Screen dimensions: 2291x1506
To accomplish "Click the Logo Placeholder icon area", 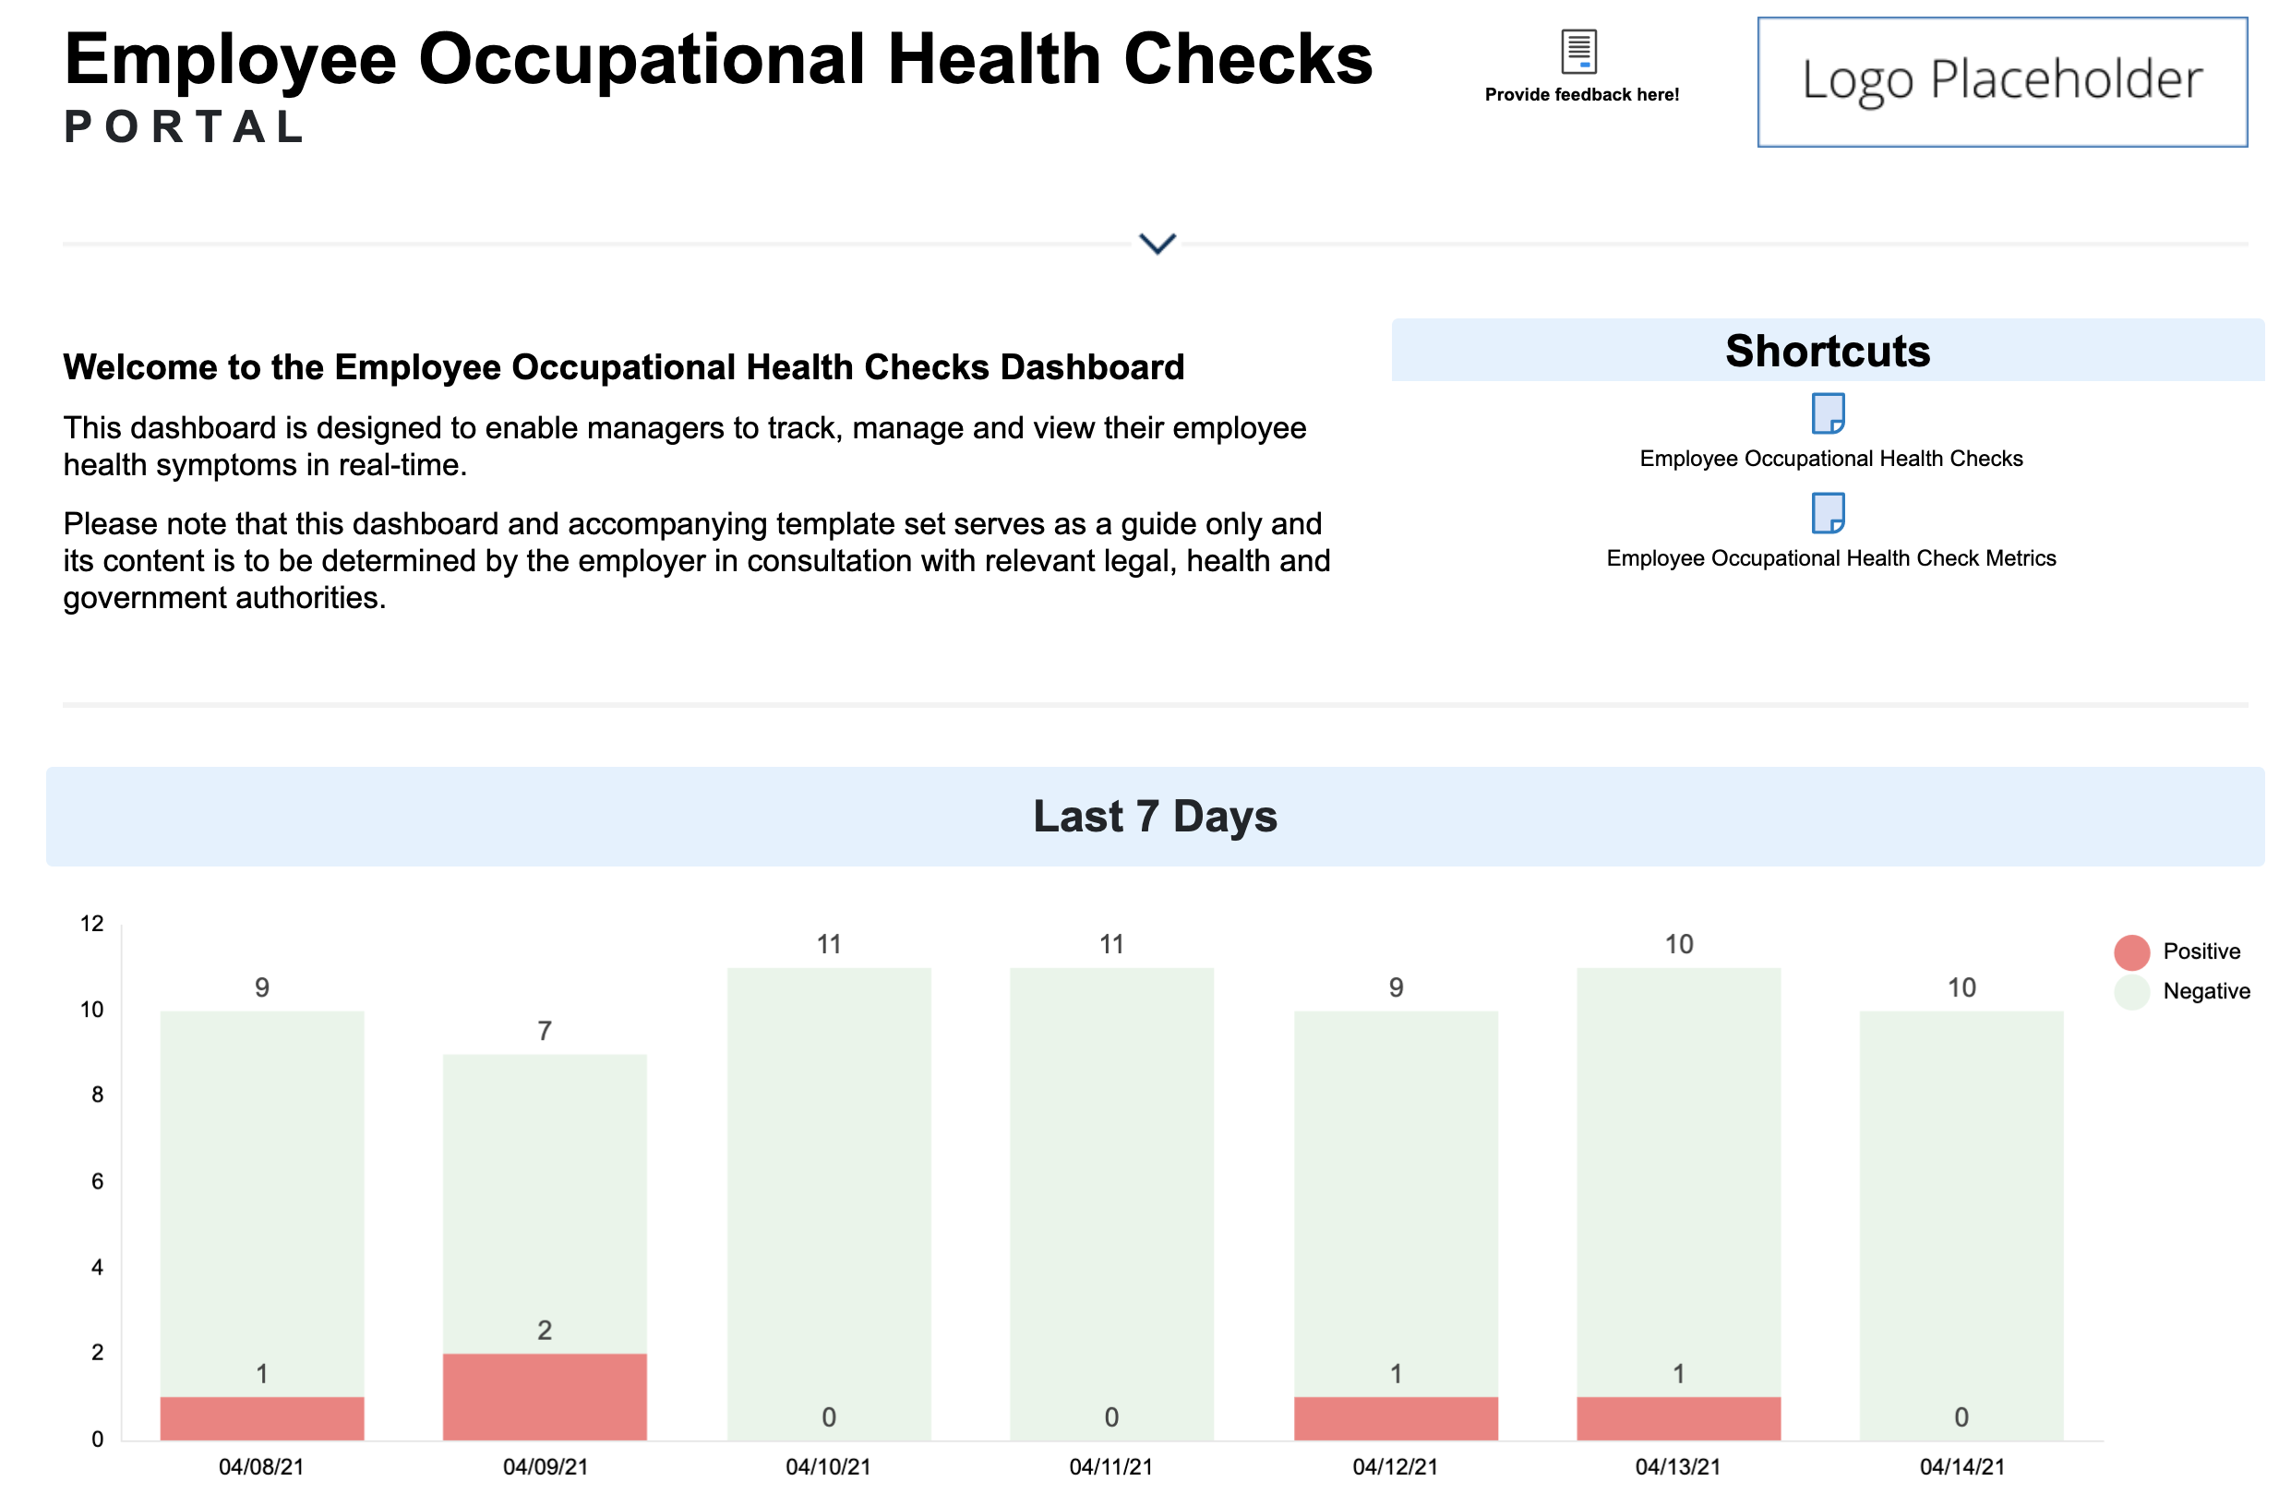I will (x=2004, y=79).
